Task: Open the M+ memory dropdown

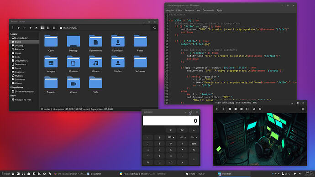Action: tap(194, 137)
